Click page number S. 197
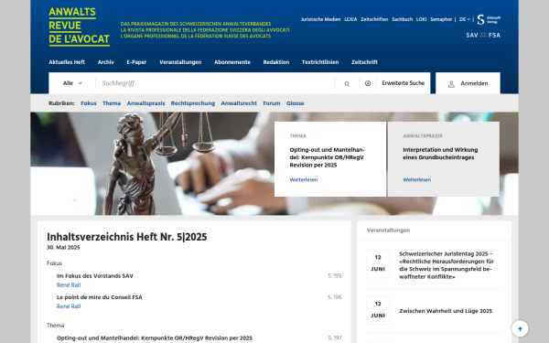This screenshot has height=343, width=549. click(x=335, y=338)
